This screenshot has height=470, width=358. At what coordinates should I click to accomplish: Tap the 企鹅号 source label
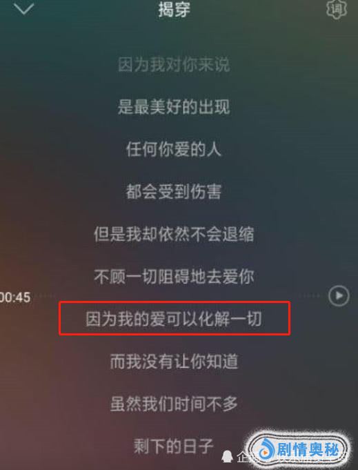click(248, 458)
